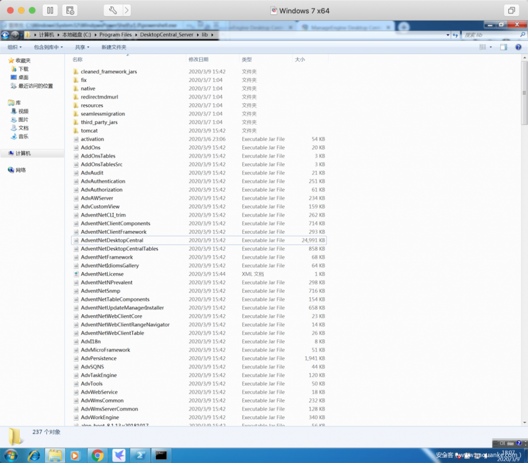Open the 包含到库中 dropdown
Viewport: 528px width, 463px height.
48,47
